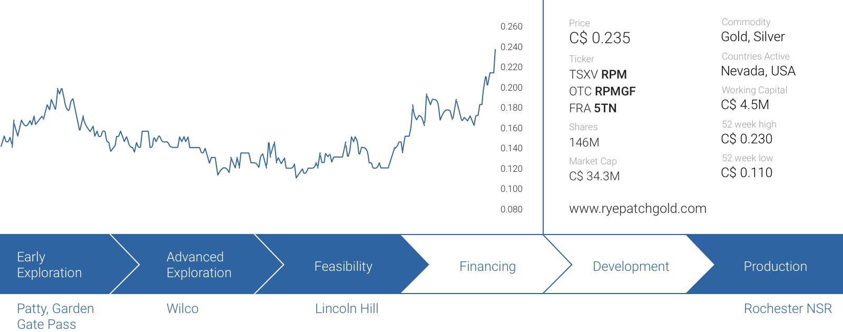Click the C$ 0.235 price value
This screenshot has width=843, height=332.
(x=600, y=38)
